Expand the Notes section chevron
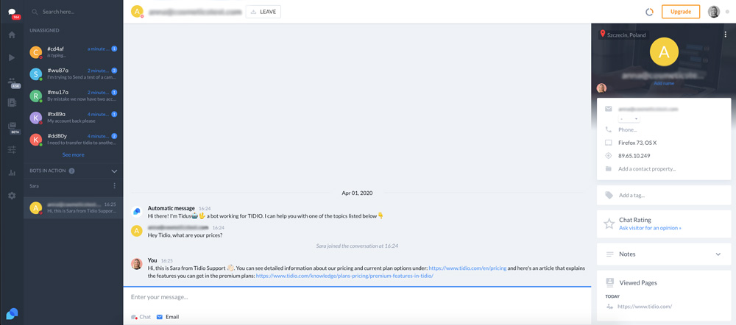 tap(718, 254)
